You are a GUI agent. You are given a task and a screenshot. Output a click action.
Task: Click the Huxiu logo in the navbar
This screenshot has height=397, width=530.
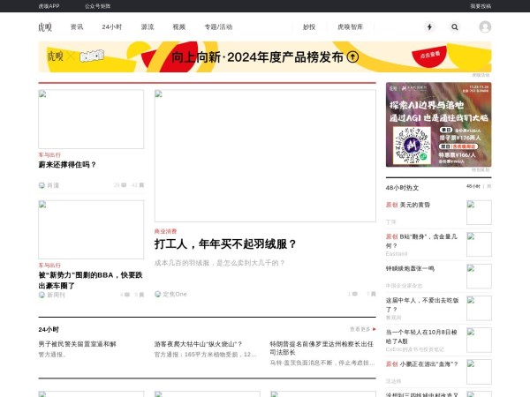tap(45, 27)
